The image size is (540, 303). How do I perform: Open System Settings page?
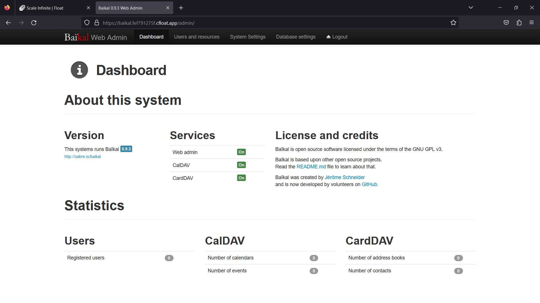pos(247,37)
